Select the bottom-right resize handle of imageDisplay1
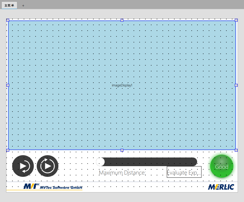Viewport: 244px width, 202px height. (x=236, y=150)
